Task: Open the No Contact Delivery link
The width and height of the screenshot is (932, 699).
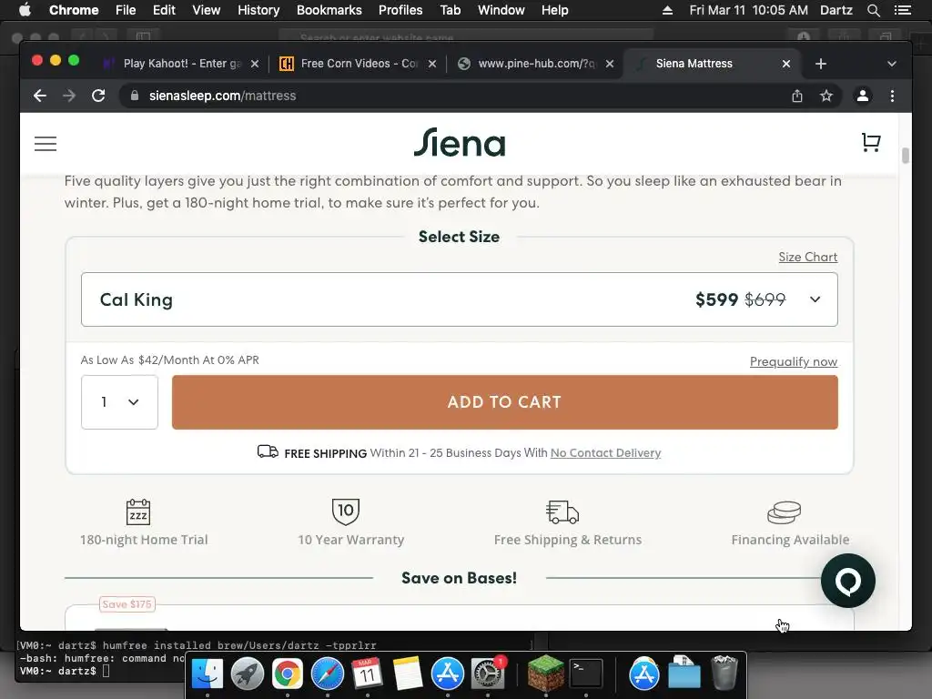Action: pos(605,453)
